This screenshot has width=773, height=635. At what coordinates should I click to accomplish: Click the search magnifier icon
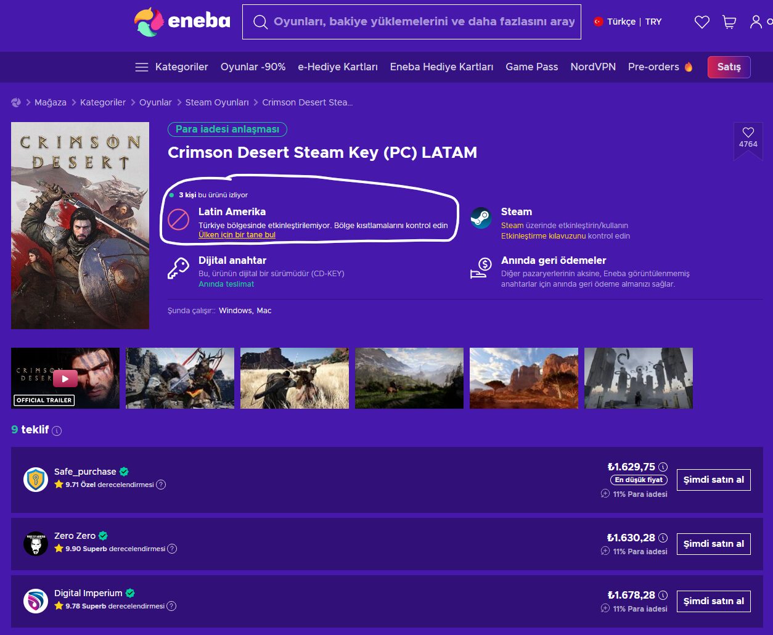click(x=260, y=22)
